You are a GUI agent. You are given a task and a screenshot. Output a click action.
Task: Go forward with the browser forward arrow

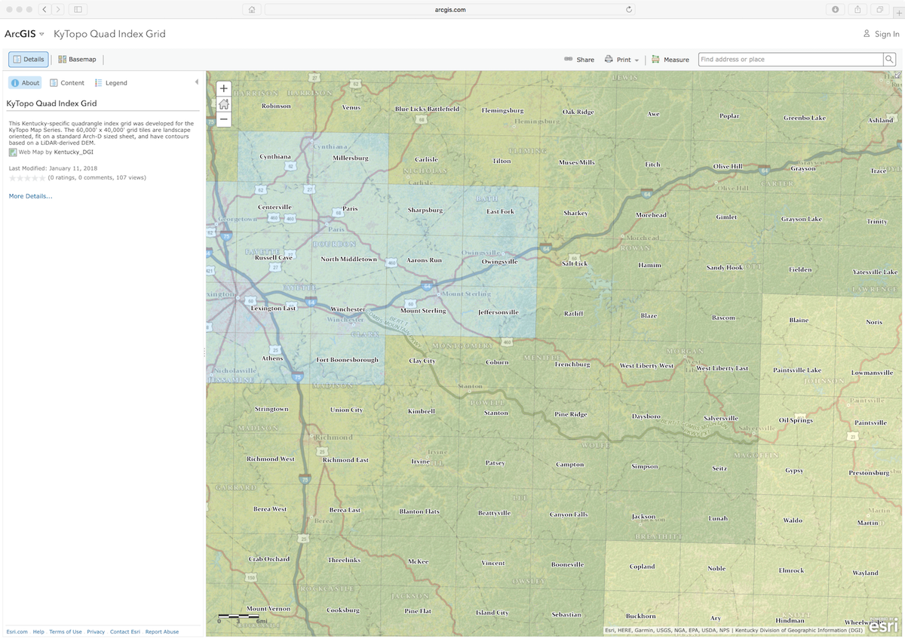tap(60, 9)
